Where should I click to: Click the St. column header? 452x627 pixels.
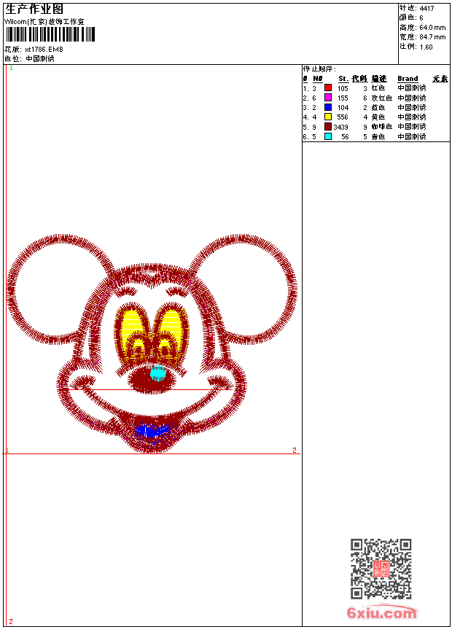click(x=343, y=79)
